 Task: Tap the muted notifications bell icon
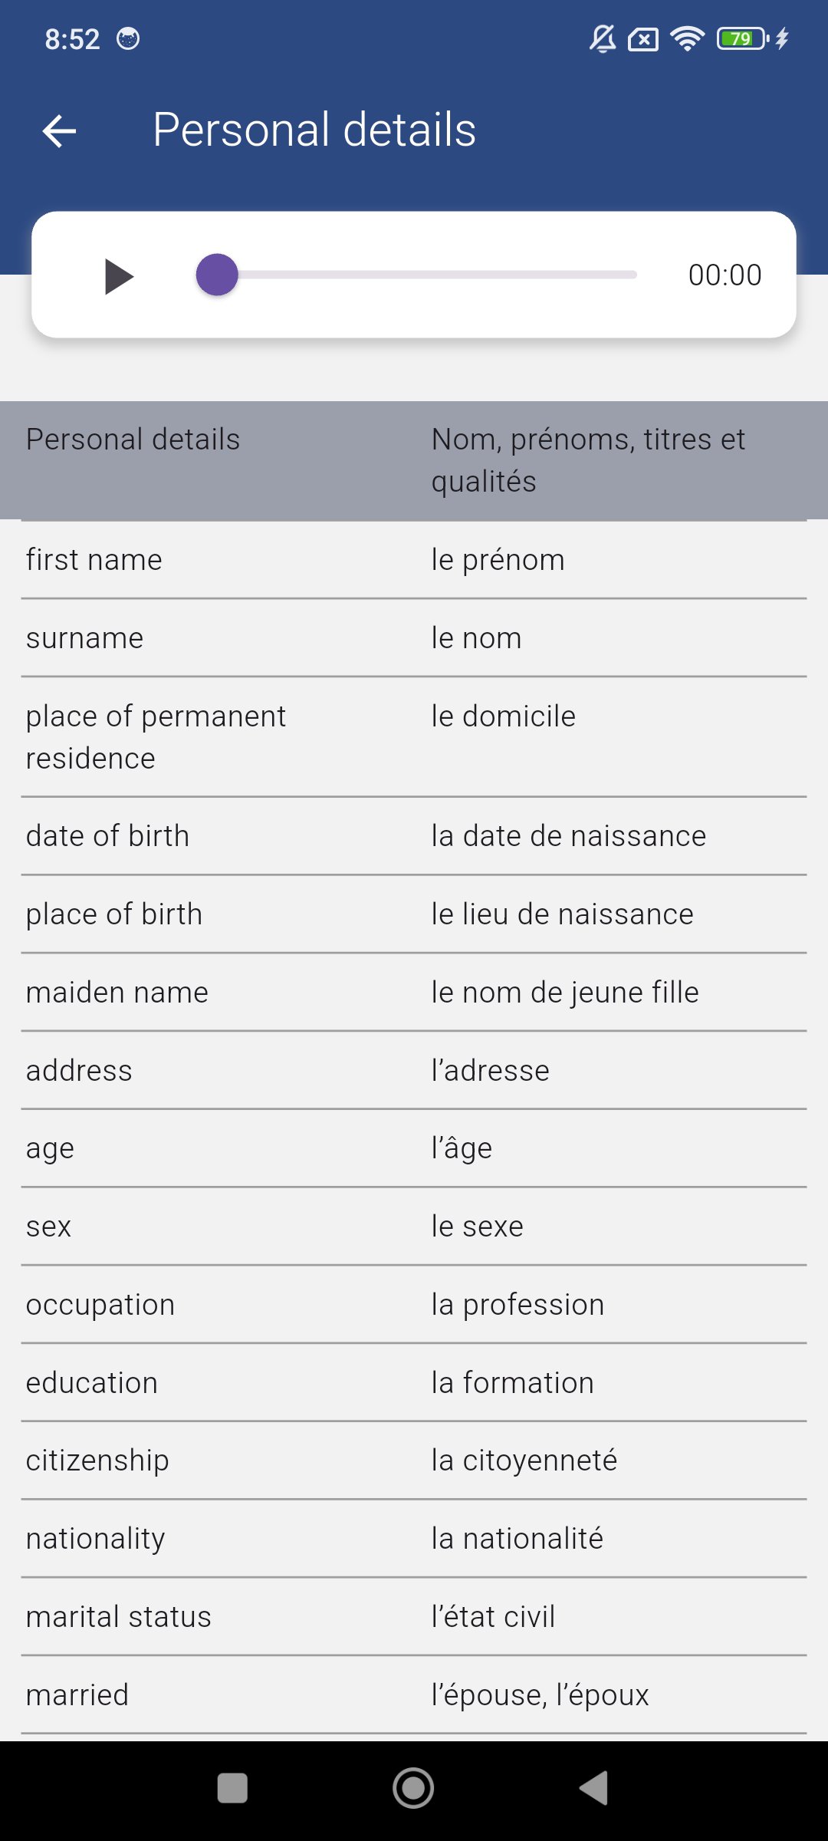603,38
